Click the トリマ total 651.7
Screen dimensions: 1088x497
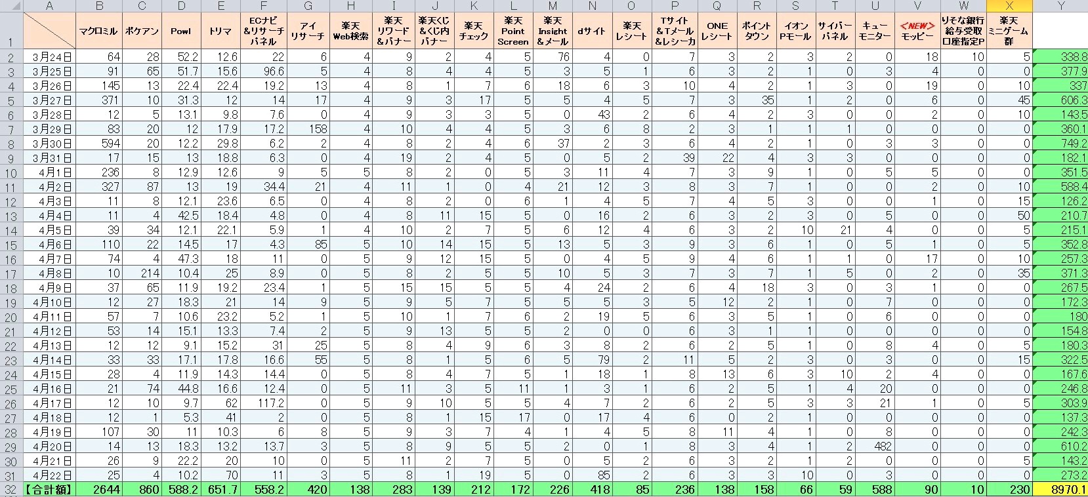click(220, 490)
